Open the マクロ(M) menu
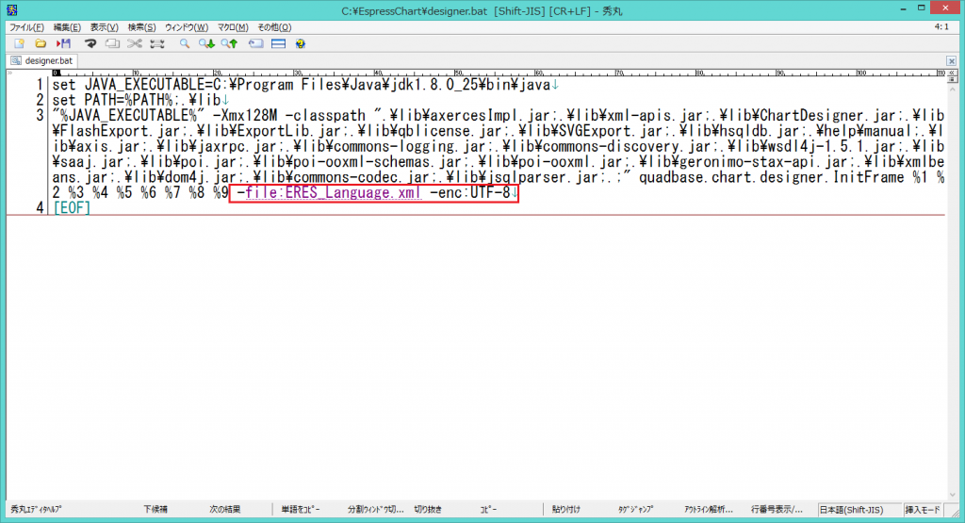This screenshot has height=523, width=965. [231, 27]
